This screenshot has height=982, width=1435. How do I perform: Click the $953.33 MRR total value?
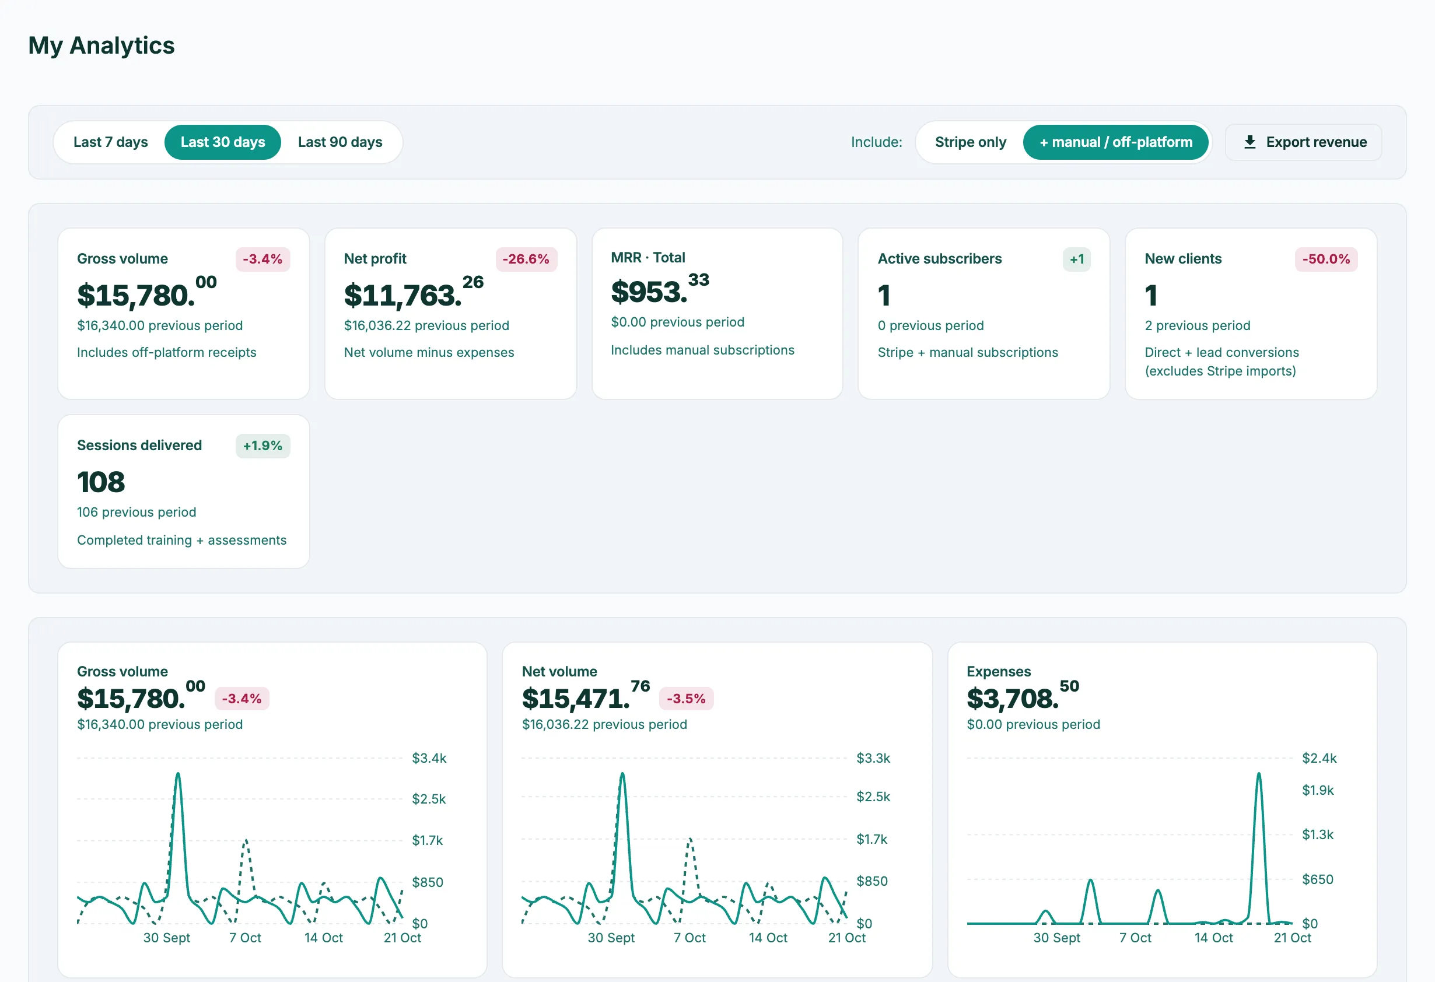click(660, 290)
